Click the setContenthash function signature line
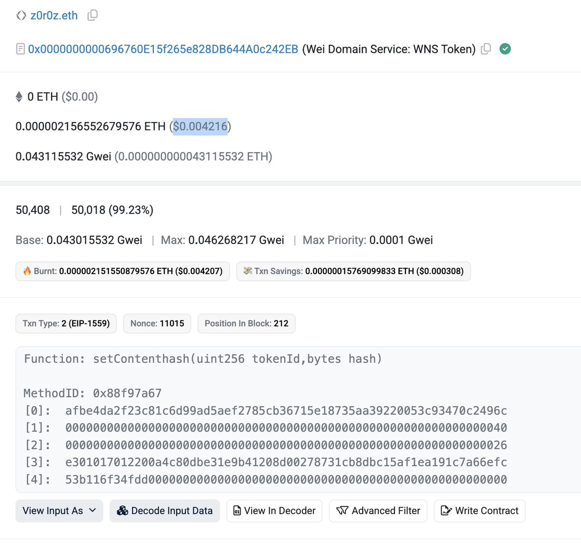Image resolution: width=581 pixels, height=545 pixels. pos(203,359)
